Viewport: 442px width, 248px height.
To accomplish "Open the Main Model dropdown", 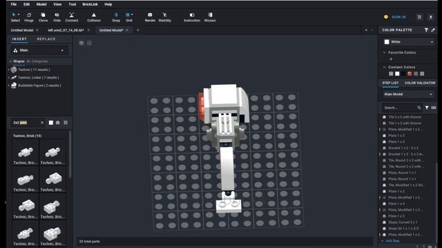I will click(x=408, y=94).
